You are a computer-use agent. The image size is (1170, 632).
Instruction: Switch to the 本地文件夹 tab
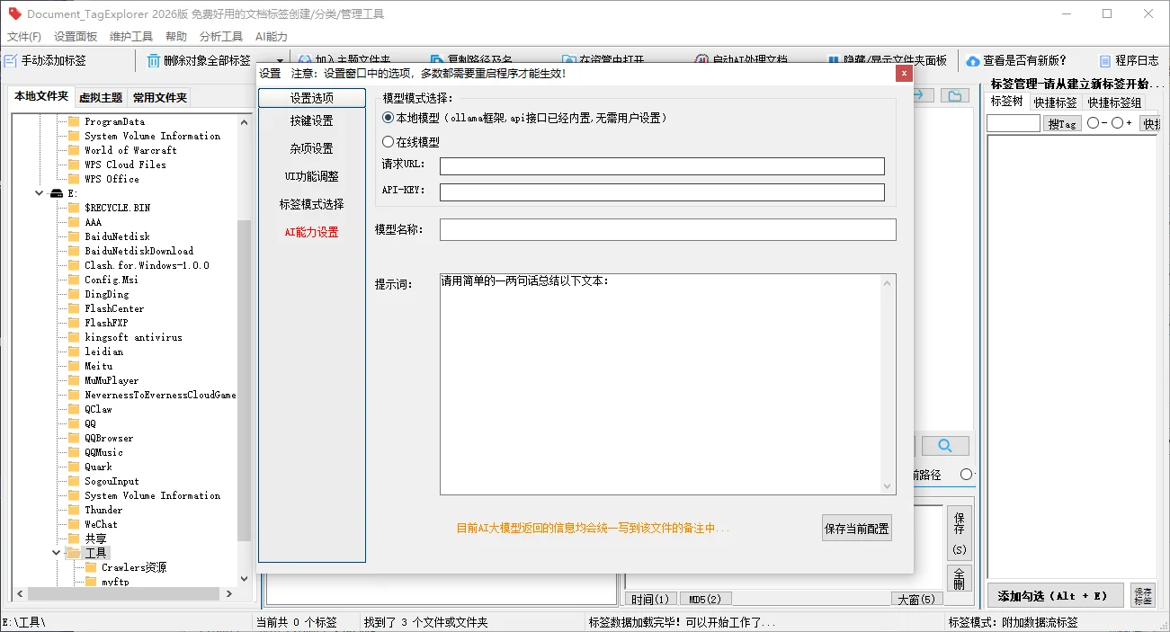(41, 96)
